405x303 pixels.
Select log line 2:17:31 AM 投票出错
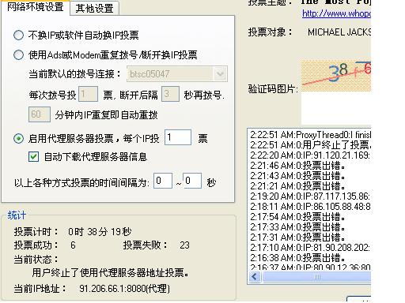[297, 238]
